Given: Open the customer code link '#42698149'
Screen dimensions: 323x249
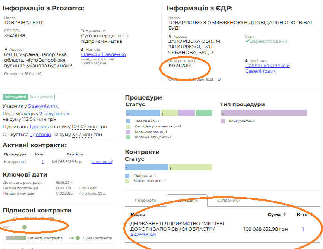Looking at the screenshot, I should point(143,235).
